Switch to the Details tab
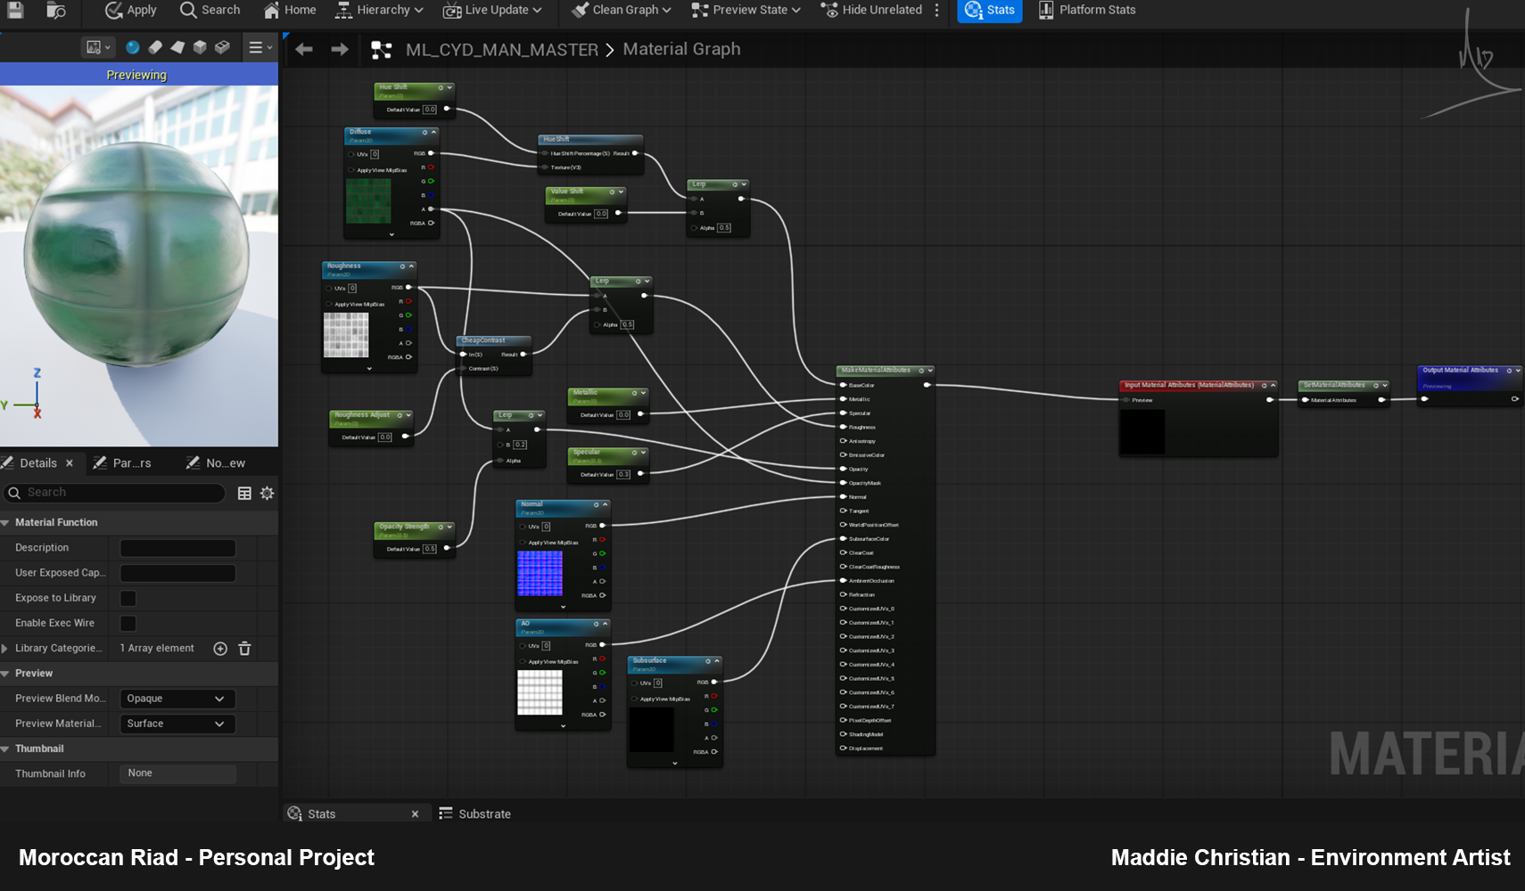 [38, 463]
